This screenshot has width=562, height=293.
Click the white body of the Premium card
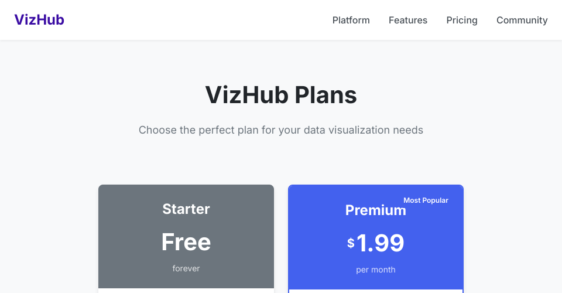point(375,291)
